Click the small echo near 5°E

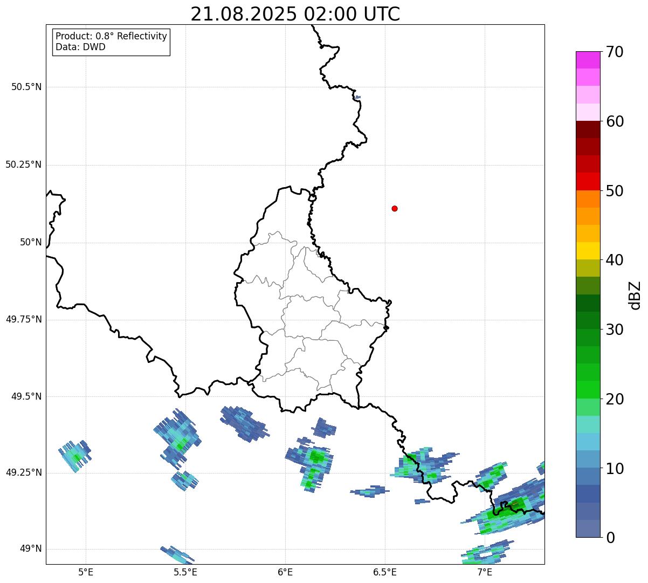tap(75, 456)
